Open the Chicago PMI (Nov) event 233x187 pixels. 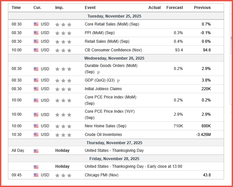101,175
